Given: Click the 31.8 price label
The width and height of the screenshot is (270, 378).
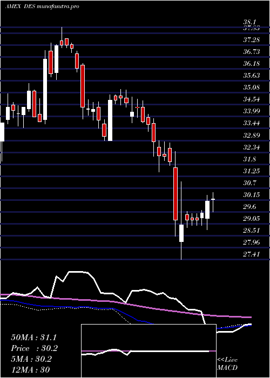Looking at the screenshot, I should click(x=249, y=159).
